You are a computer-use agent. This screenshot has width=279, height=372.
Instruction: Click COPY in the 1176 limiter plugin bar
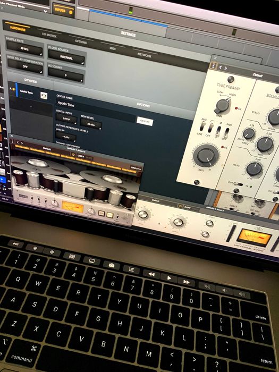[x=188, y=207]
